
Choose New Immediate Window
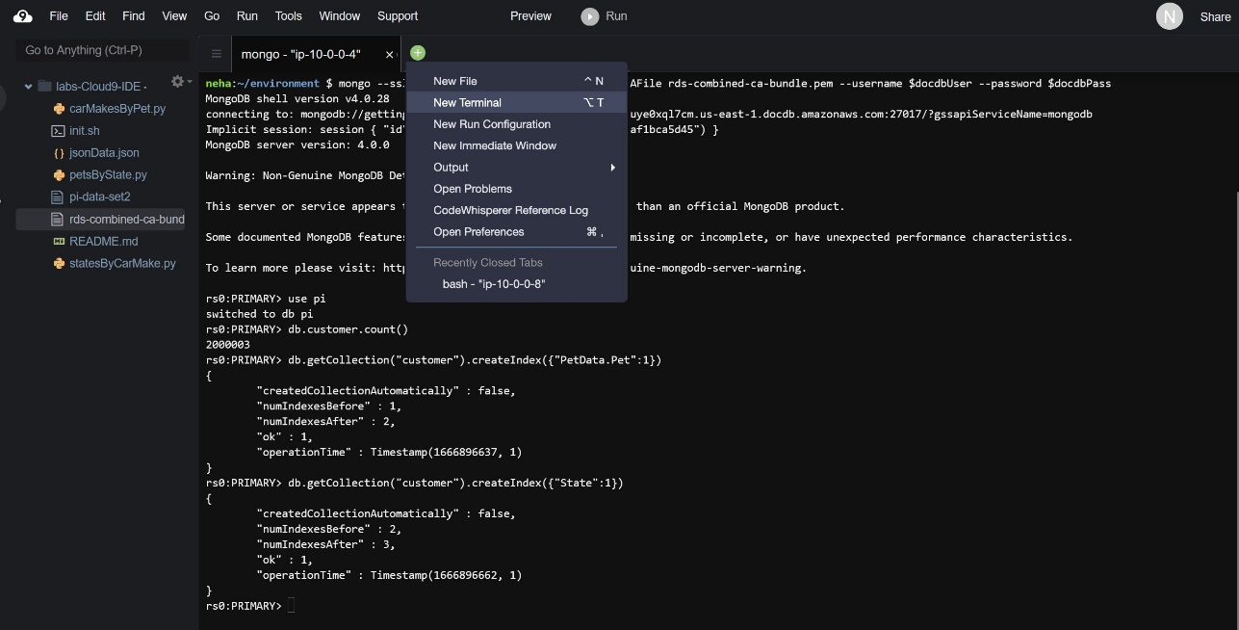pos(517,145)
